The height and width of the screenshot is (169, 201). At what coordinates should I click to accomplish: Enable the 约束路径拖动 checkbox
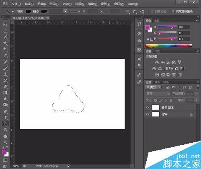[173, 11]
